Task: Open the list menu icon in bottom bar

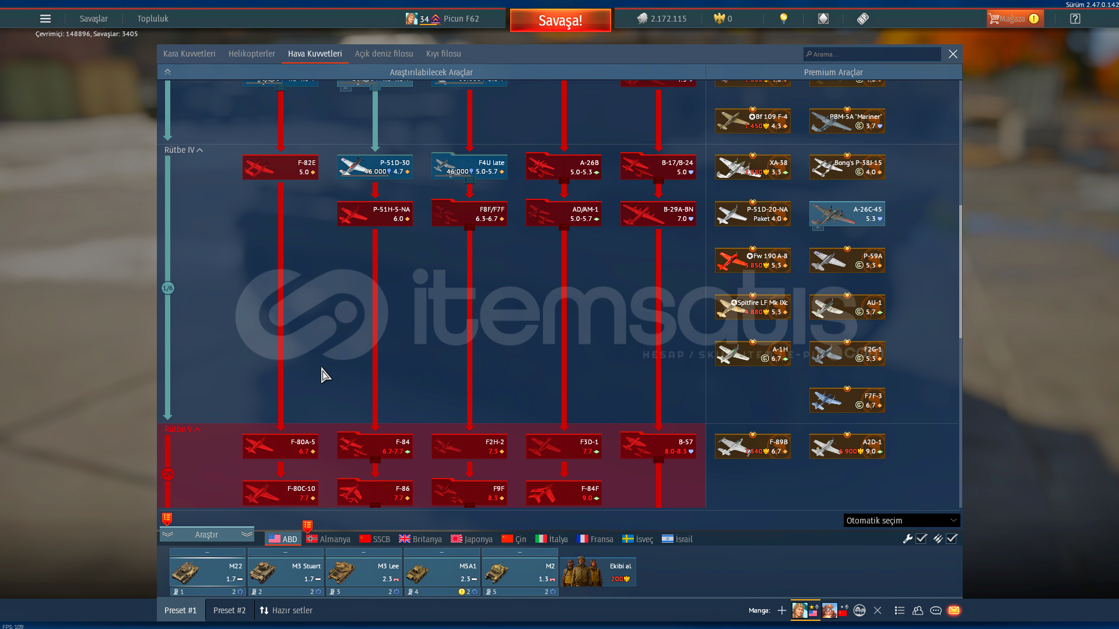Action: (900, 610)
